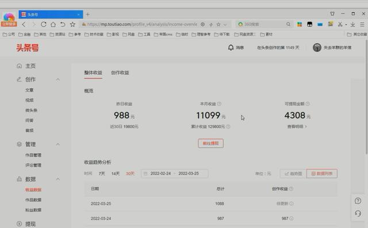
Task: Click the undo-close restore arrow icon
Action: point(63,24)
